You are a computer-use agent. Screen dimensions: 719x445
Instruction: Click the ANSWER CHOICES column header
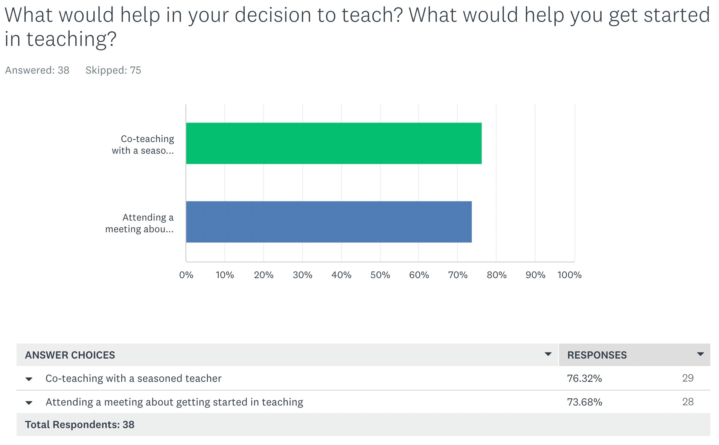[x=70, y=355]
